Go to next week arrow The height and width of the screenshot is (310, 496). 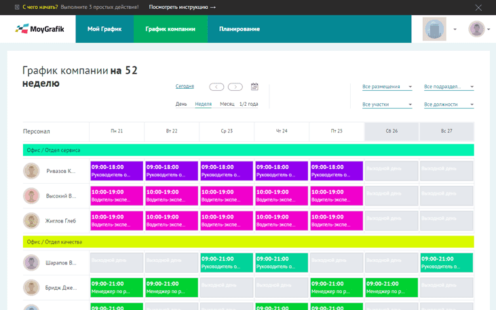click(x=235, y=87)
